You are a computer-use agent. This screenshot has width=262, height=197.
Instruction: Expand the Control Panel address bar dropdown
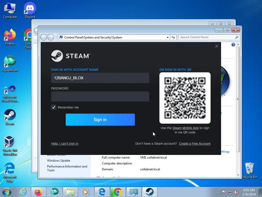point(168,37)
